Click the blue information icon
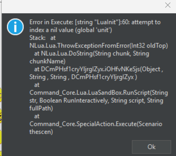The height and width of the screenshot is (156, 176). click(x=15, y=27)
